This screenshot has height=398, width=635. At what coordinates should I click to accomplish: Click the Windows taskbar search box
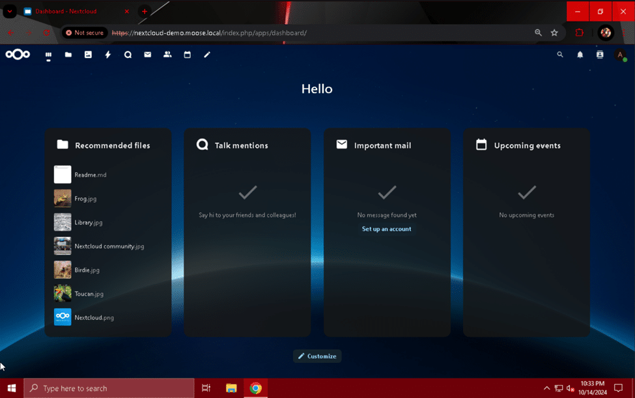pyautogui.click(x=109, y=388)
